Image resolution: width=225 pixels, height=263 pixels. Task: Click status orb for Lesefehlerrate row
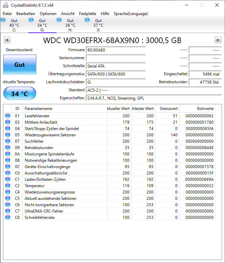(x=8, y=116)
